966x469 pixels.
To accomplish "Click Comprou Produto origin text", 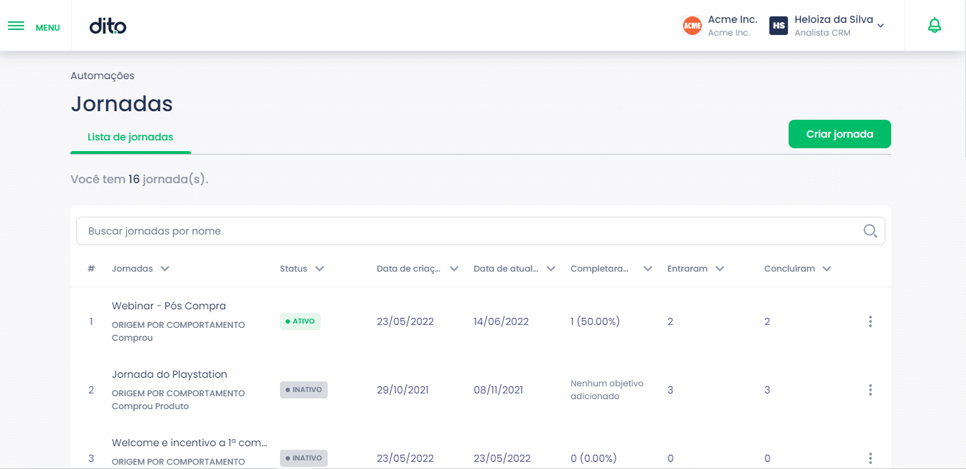I will 150,406.
